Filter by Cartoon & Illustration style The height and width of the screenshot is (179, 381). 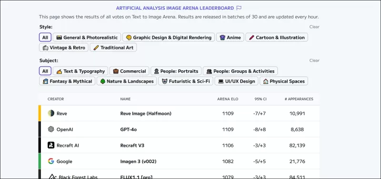coord(277,38)
